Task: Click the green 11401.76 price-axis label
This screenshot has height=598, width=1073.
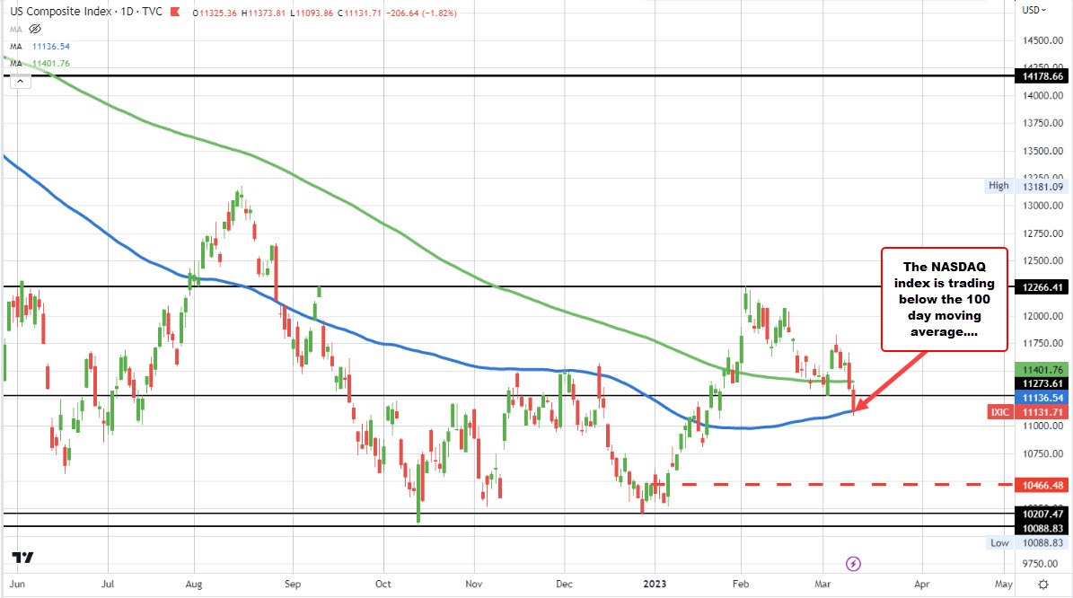Action: click(1042, 370)
